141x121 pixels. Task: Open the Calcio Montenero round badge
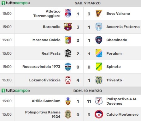[99, 114]
